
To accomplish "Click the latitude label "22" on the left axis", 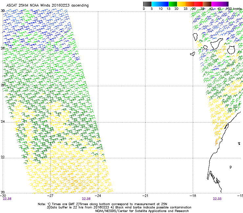I will (x=3, y=157).
